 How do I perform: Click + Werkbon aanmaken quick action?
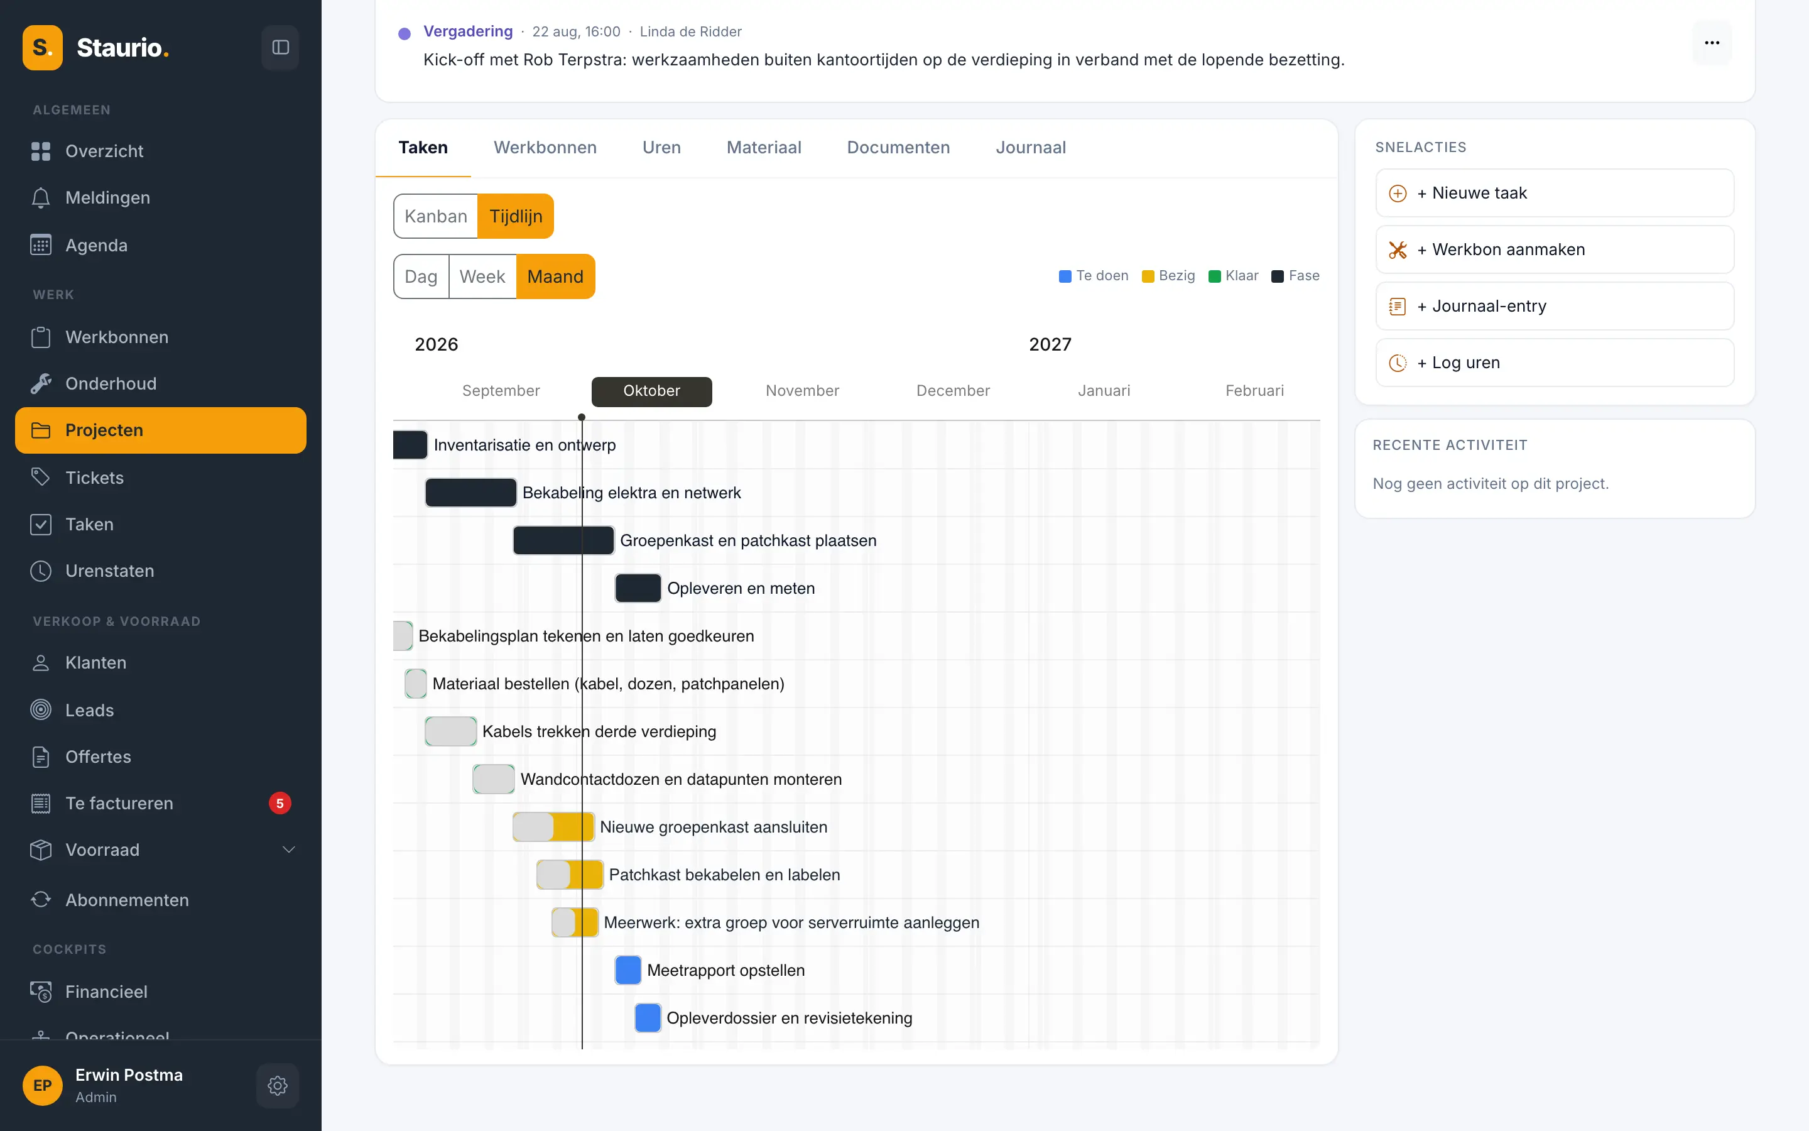(1555, 249)
